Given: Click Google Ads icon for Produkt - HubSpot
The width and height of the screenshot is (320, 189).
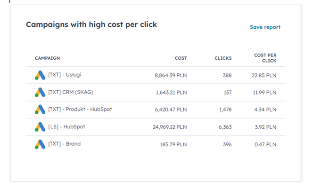Looking at the screenshot, I should [x=40, y=110].
